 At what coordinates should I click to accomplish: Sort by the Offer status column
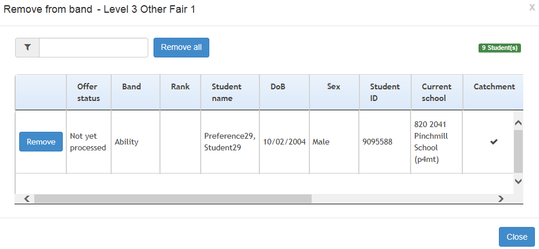(x=88, y=92)
